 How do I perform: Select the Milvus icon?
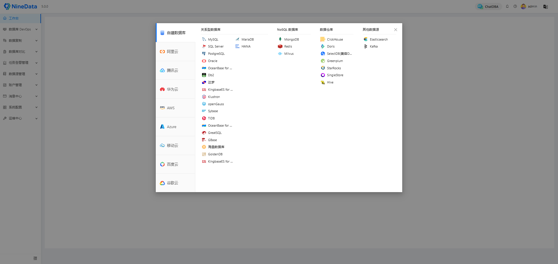(x=280, y=54)
